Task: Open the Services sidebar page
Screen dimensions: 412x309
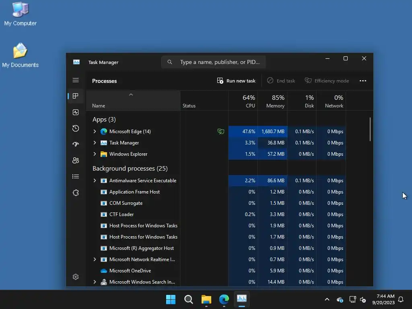Action: 76,193
